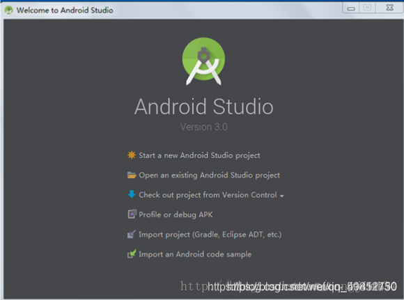Click the Version 3.0 text
Image resolution: width=404 pixels, height=300 pixels.
coord(204,127)
